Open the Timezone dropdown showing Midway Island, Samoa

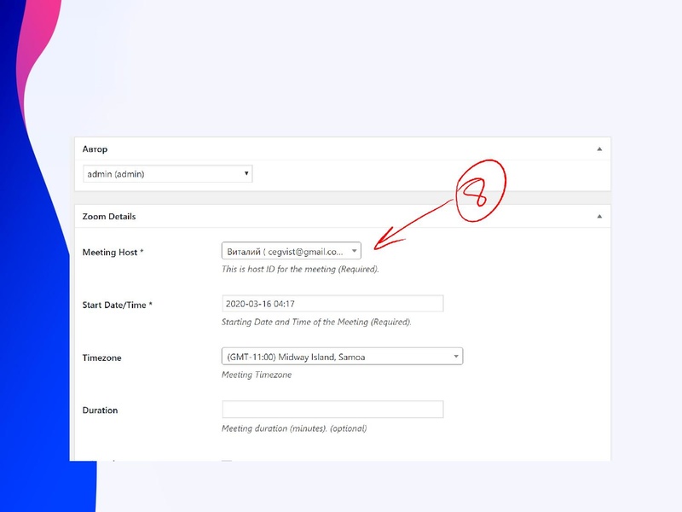coord(342,357)
